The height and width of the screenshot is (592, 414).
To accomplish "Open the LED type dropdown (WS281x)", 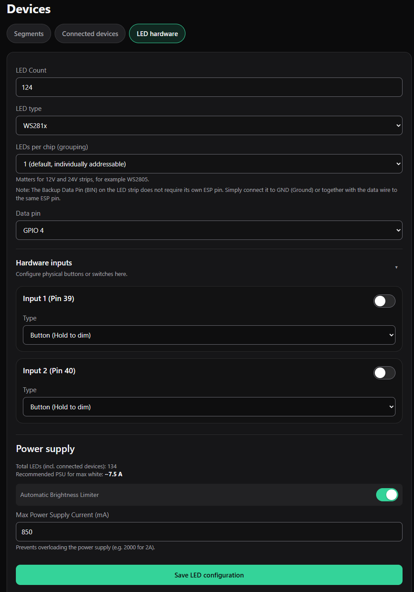I will (209, 125).
